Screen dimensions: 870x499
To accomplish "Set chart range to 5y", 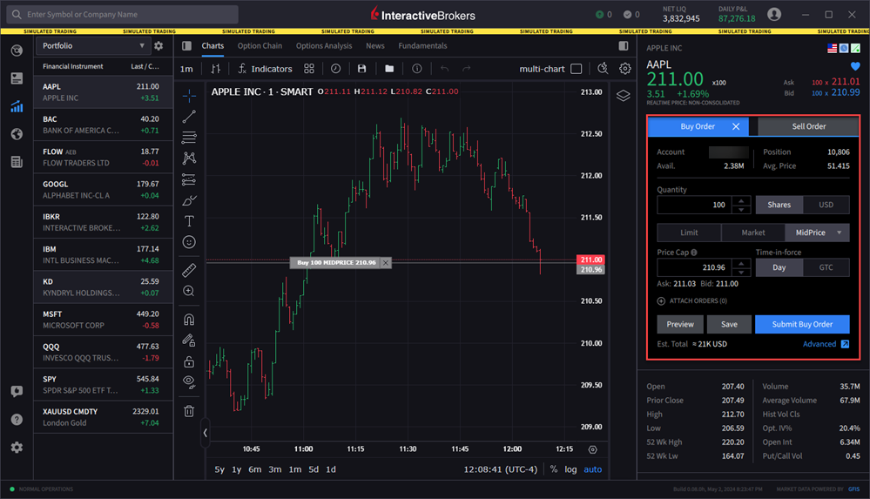I will point(219,469).
